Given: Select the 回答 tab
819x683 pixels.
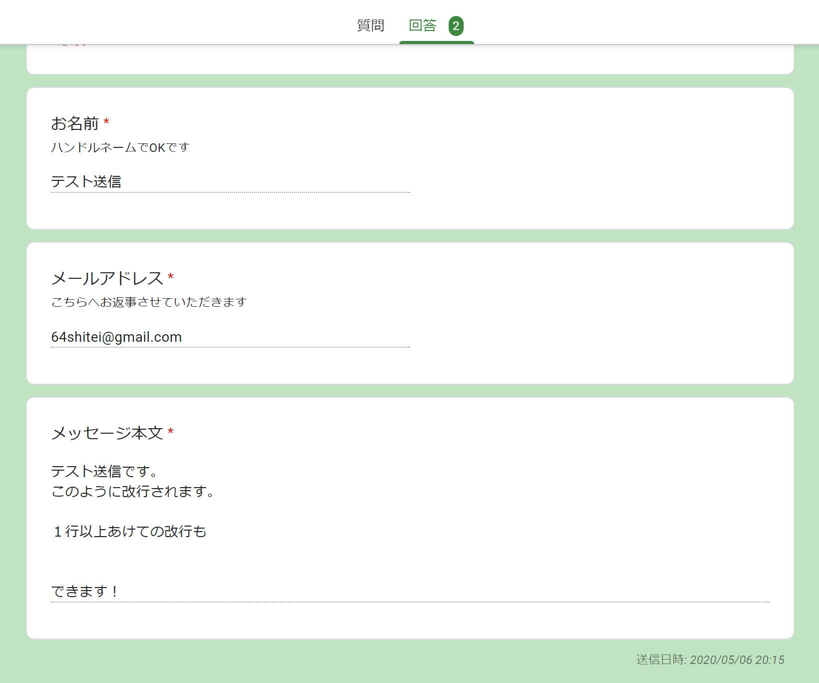Looking at the screenshot, I should click(422, 25).
